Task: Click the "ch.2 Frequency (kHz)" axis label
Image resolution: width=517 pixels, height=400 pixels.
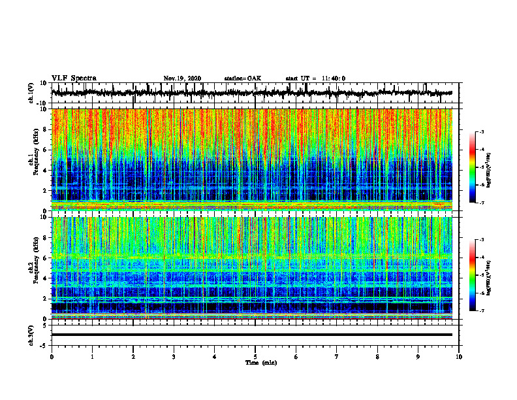Action: (34, 260)
